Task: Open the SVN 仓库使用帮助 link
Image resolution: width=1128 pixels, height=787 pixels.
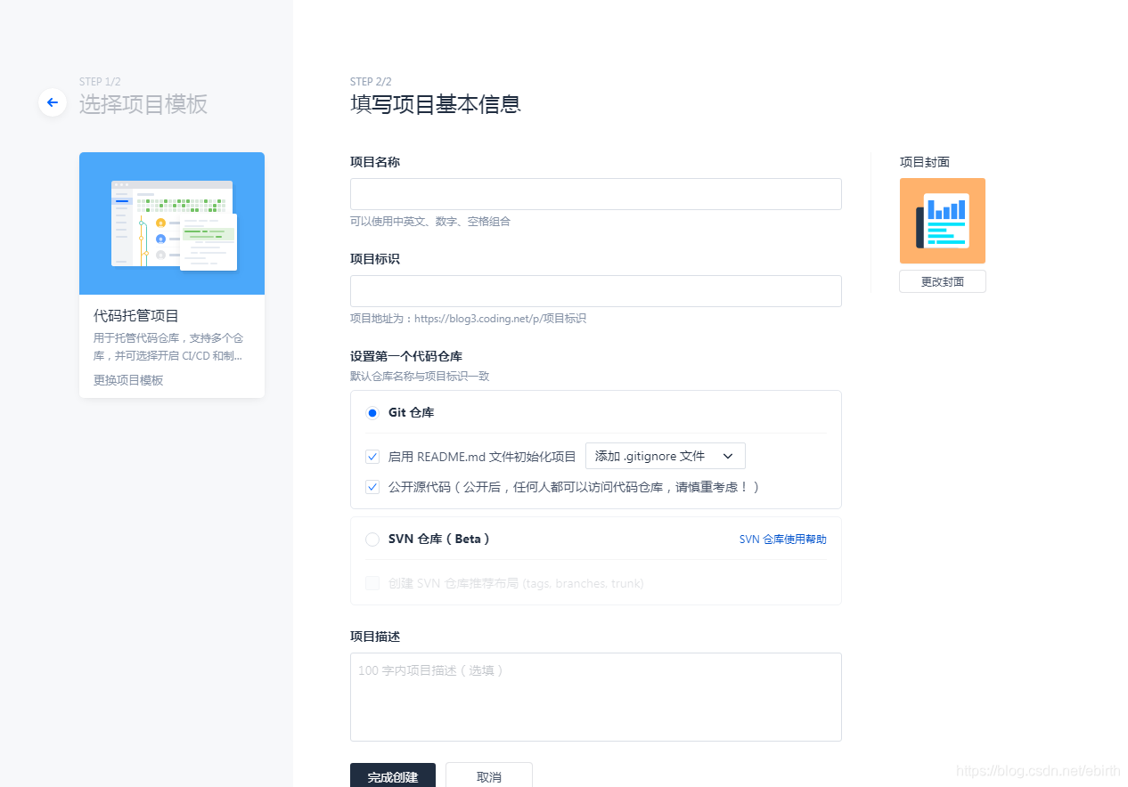Action: click(x=782, y=539)
